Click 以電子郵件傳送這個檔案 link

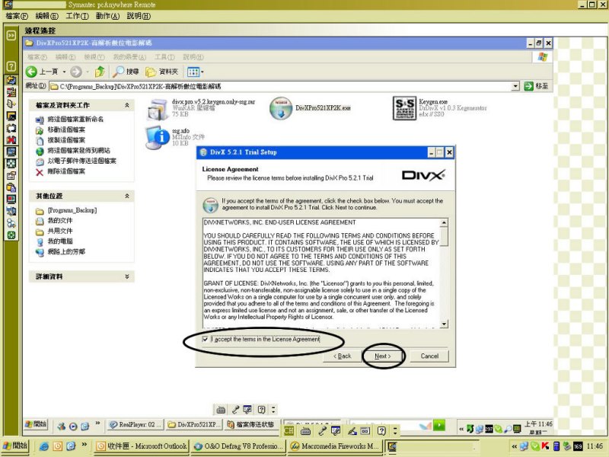pyautogui.click(x=81, y=161)
